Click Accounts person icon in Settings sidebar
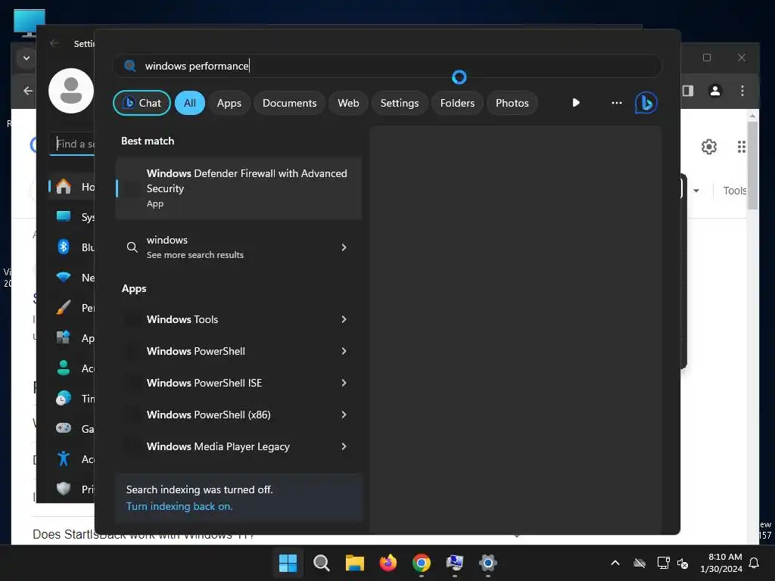Image resolution: width=775 pixels, height=581 pixels. (64, 368)
